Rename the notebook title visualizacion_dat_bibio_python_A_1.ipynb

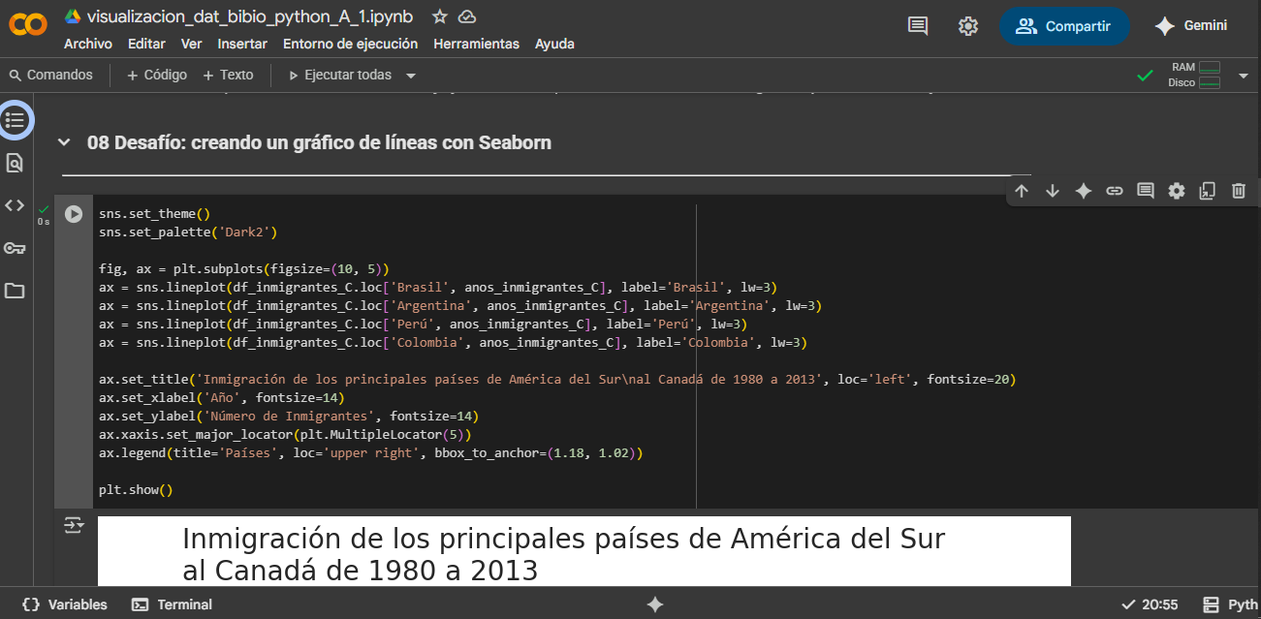point(249,16)
